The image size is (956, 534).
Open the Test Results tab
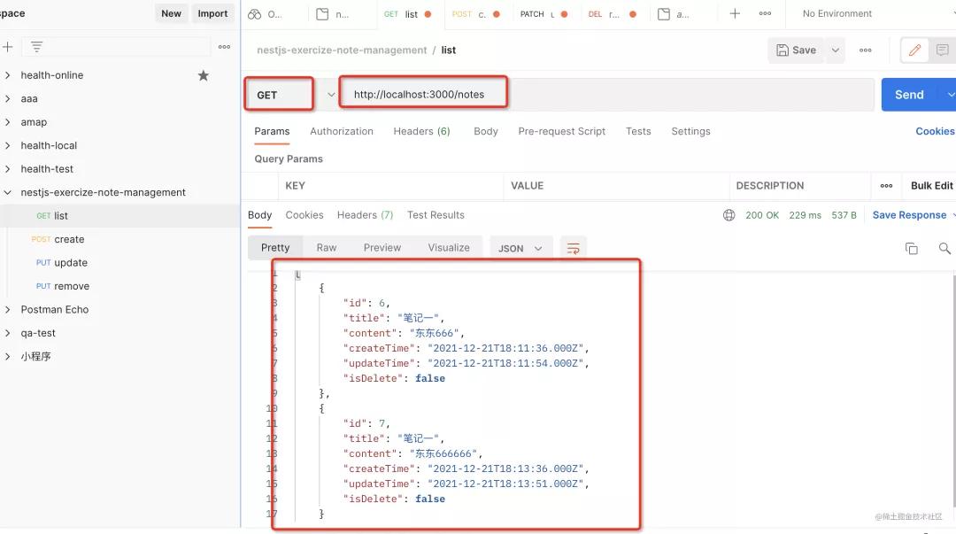[x=436, y=215]
